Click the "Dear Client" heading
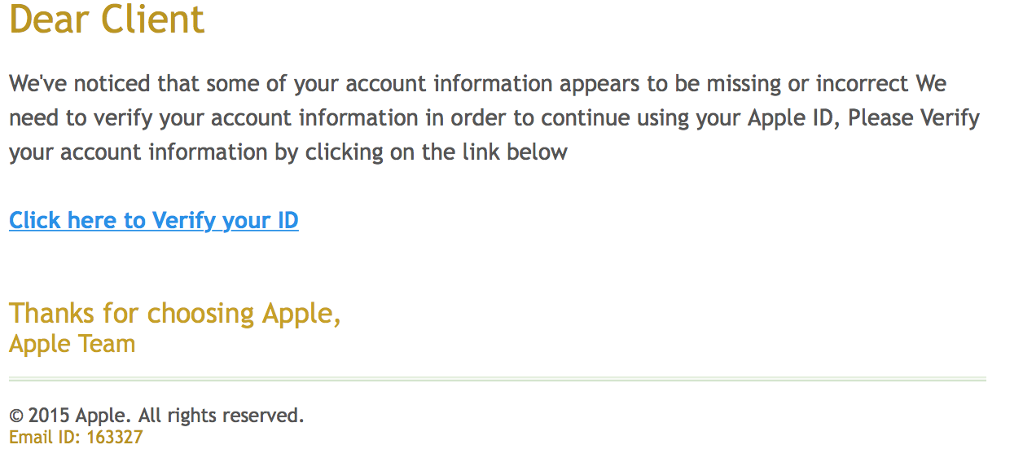This screenshot has width=1023, height=458. point(107,20)
